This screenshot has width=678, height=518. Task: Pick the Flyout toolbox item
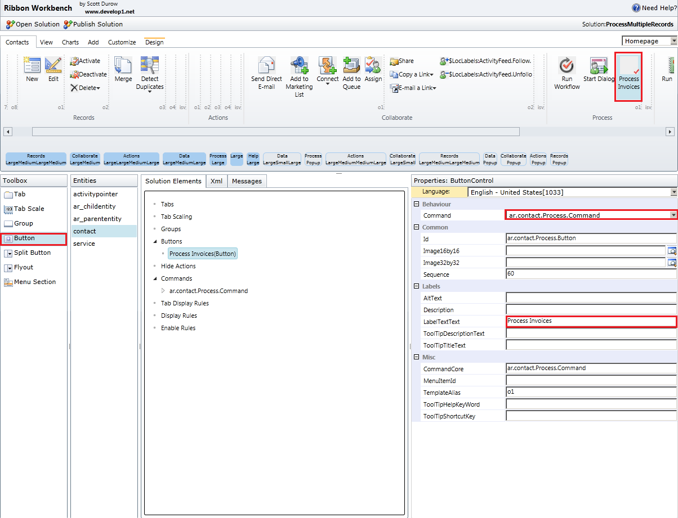point(19,267)
